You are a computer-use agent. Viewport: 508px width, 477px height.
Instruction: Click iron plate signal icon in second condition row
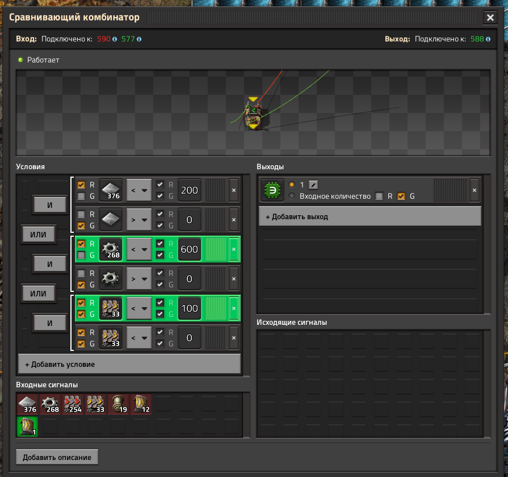111,220
